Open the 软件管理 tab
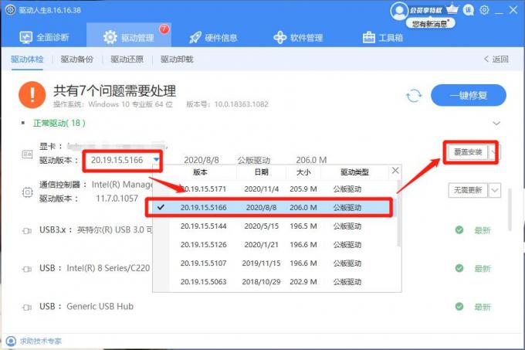The height and width of the screenshot is (350, 525). [x=298, y=37]
